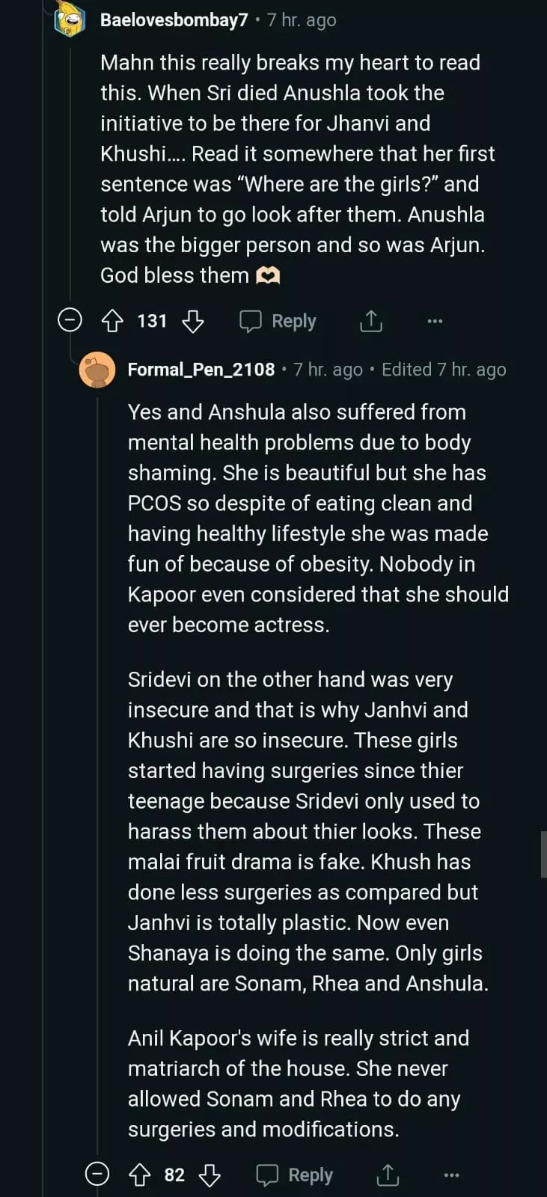Upvote the Baelovesbombay7 comment
The width and height of the screenshot is (547, 1197).
(112, 321)
